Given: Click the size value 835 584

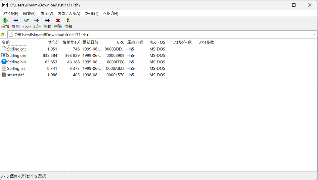Looking at the screenshot, I should [x=50, y=55].
